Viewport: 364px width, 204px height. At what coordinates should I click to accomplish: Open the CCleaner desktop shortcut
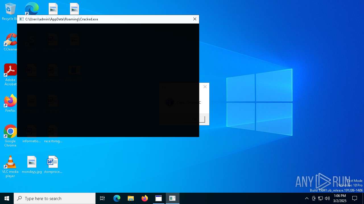coord(10,42)
